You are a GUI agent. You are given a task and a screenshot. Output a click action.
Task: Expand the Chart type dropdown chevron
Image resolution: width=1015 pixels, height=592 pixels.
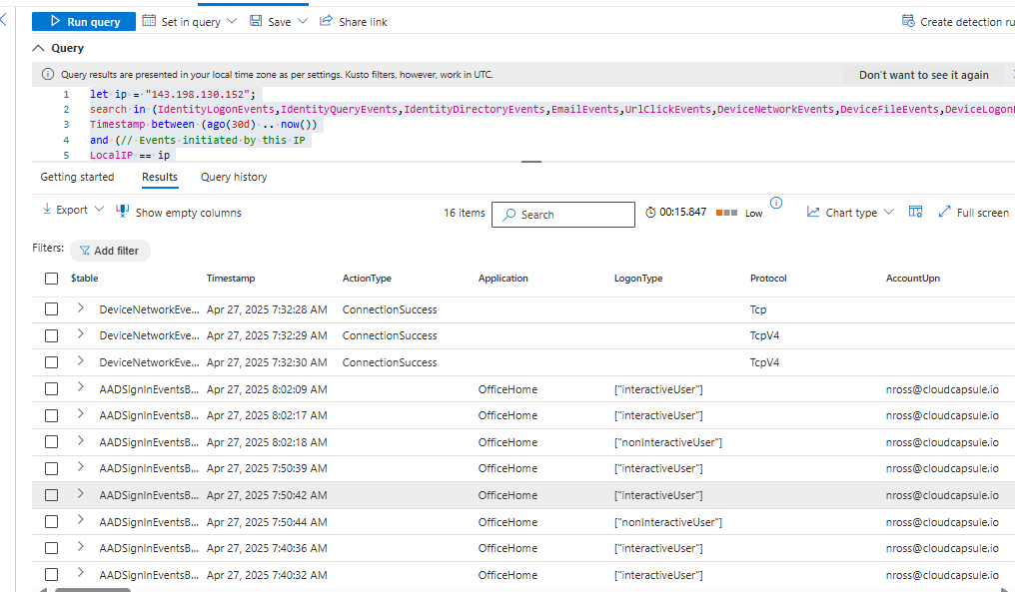click(x=889, y=212)
